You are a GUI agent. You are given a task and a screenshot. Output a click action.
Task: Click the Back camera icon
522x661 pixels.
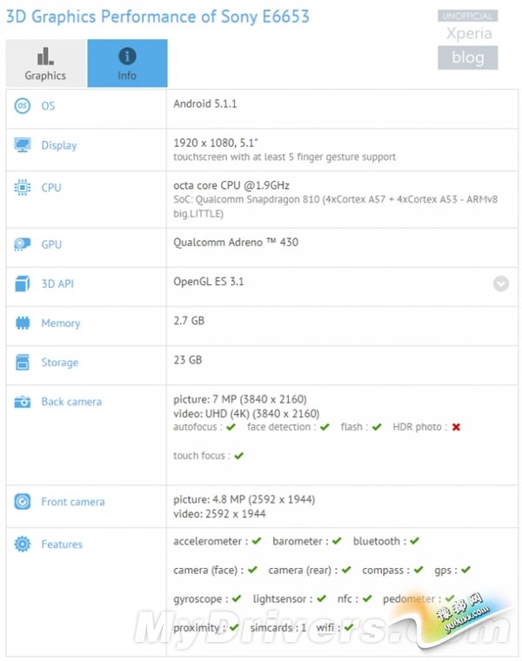tap(23, 402)
